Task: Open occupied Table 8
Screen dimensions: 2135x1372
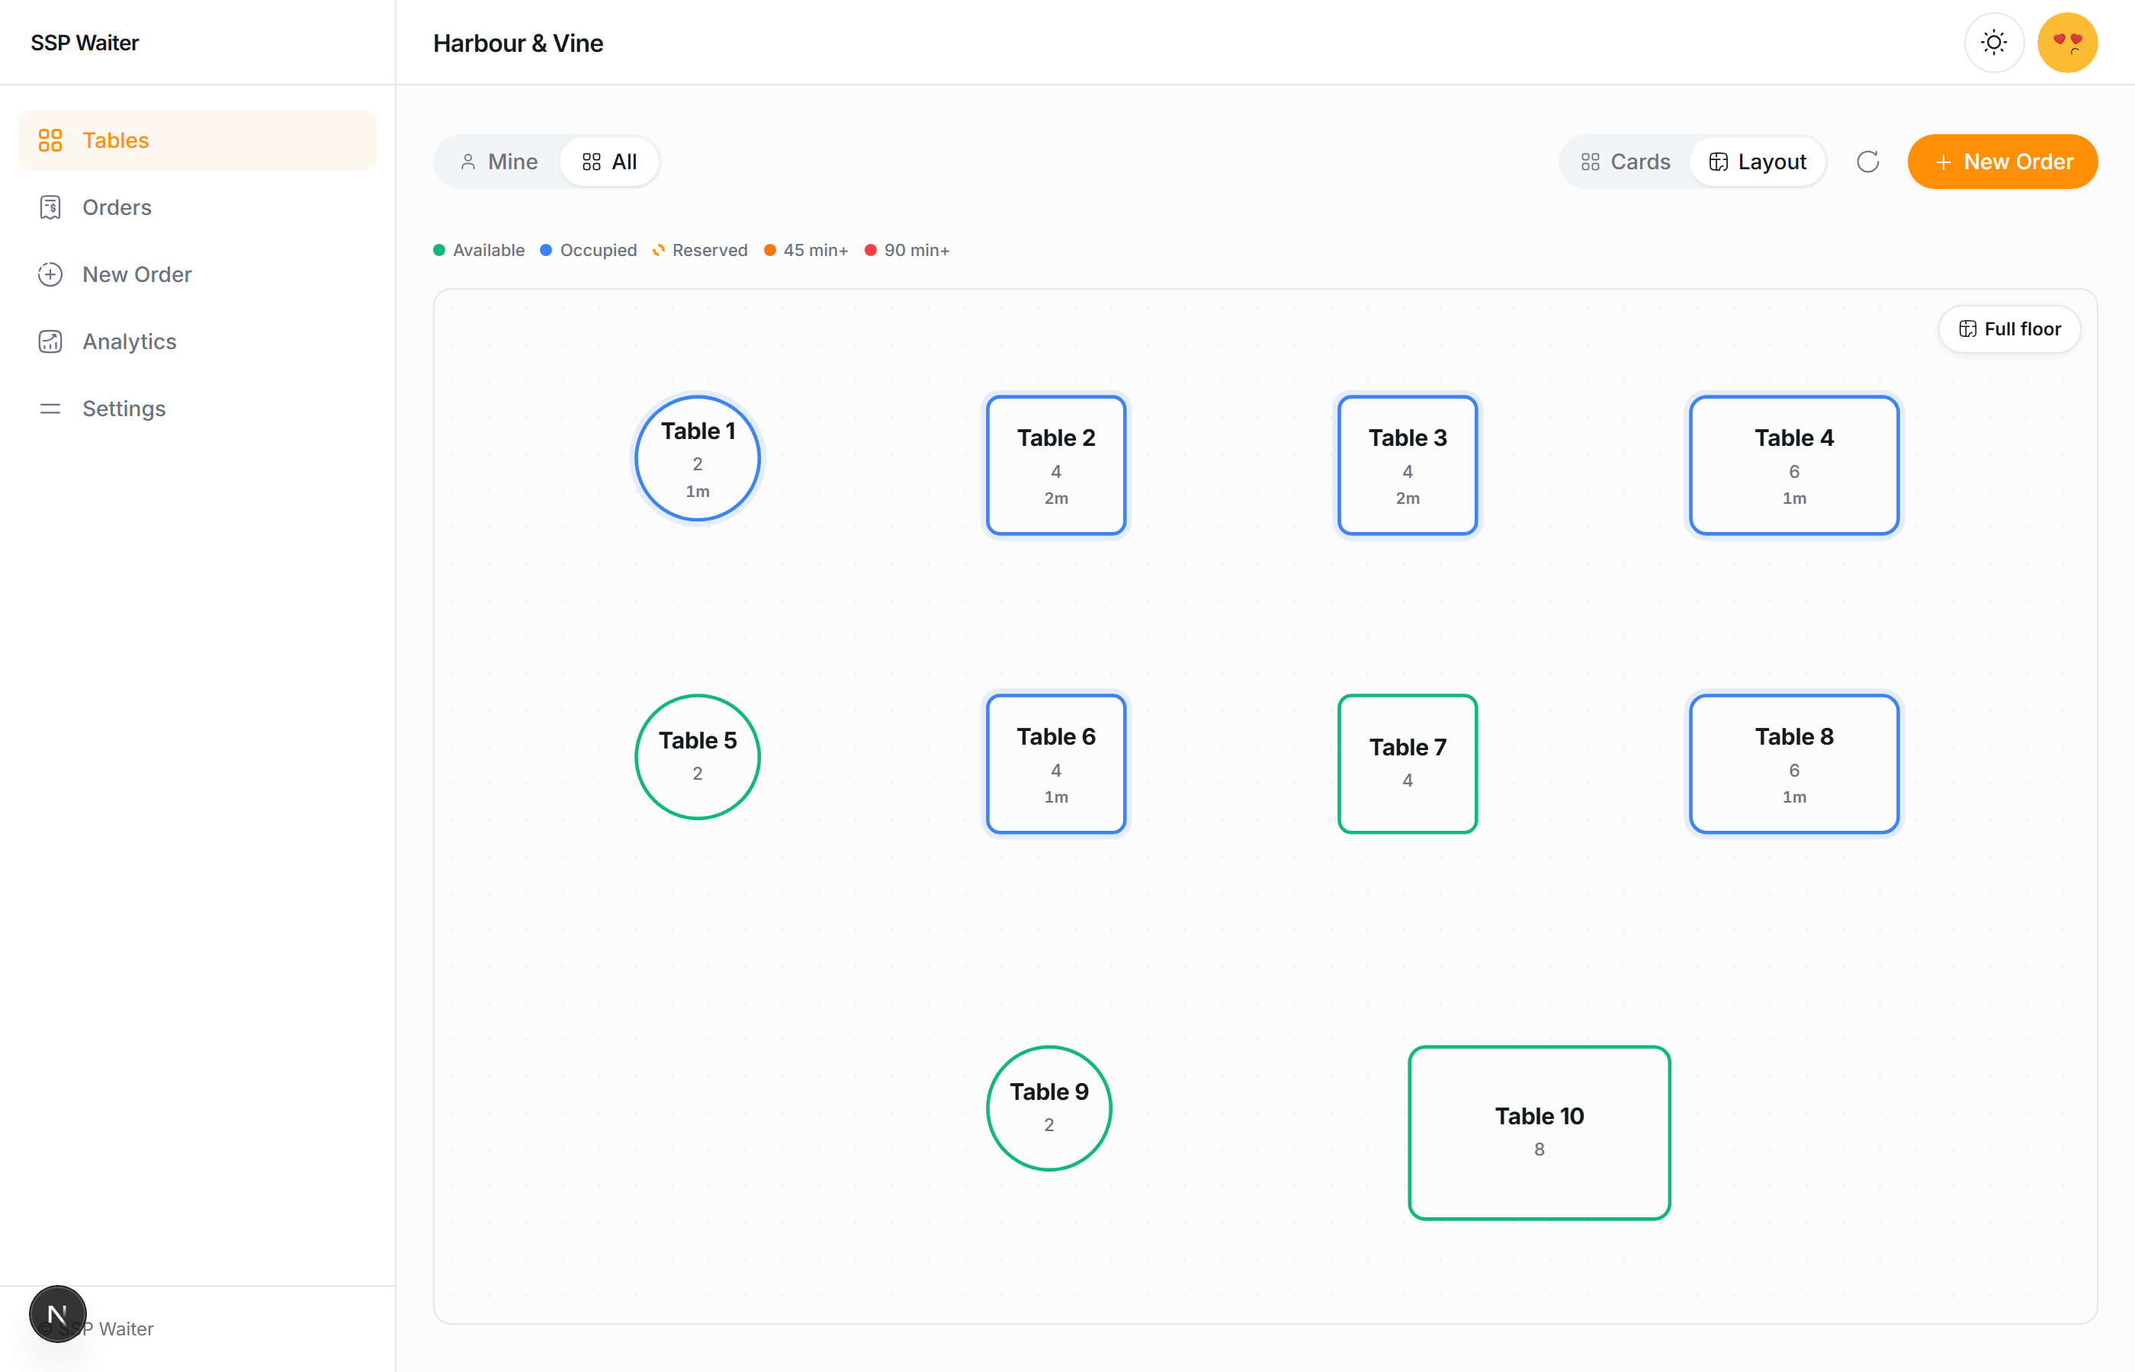Action: pos(1793,764)
